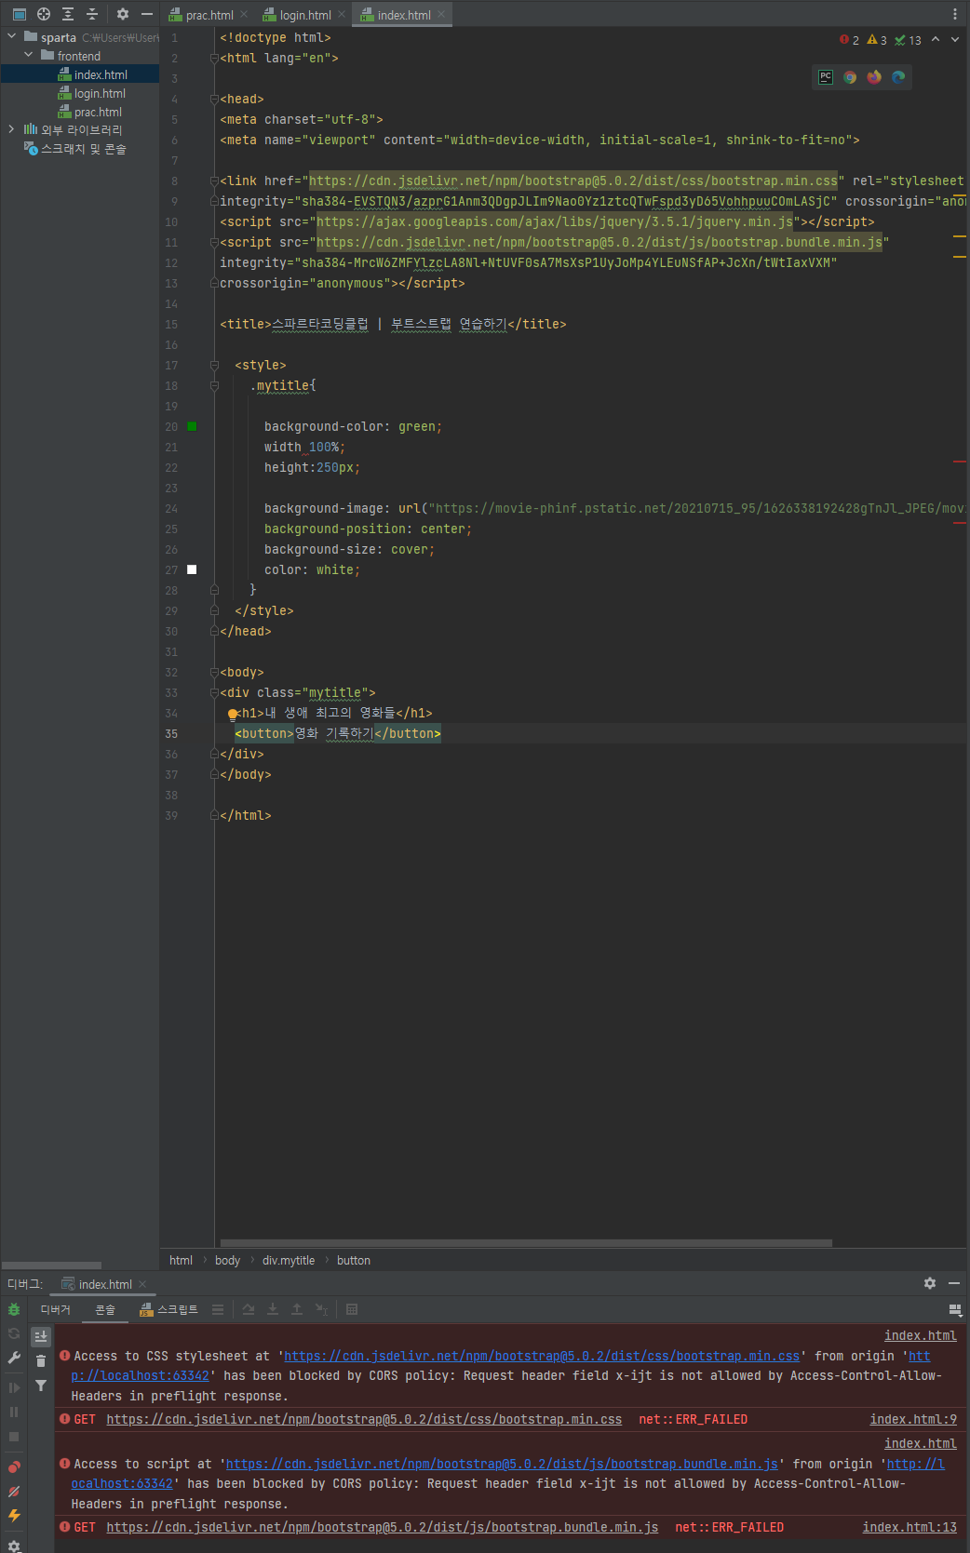This screenshot has width=970, height=1553.
Task: Open page in Edge browser
Action: point(898,77)
